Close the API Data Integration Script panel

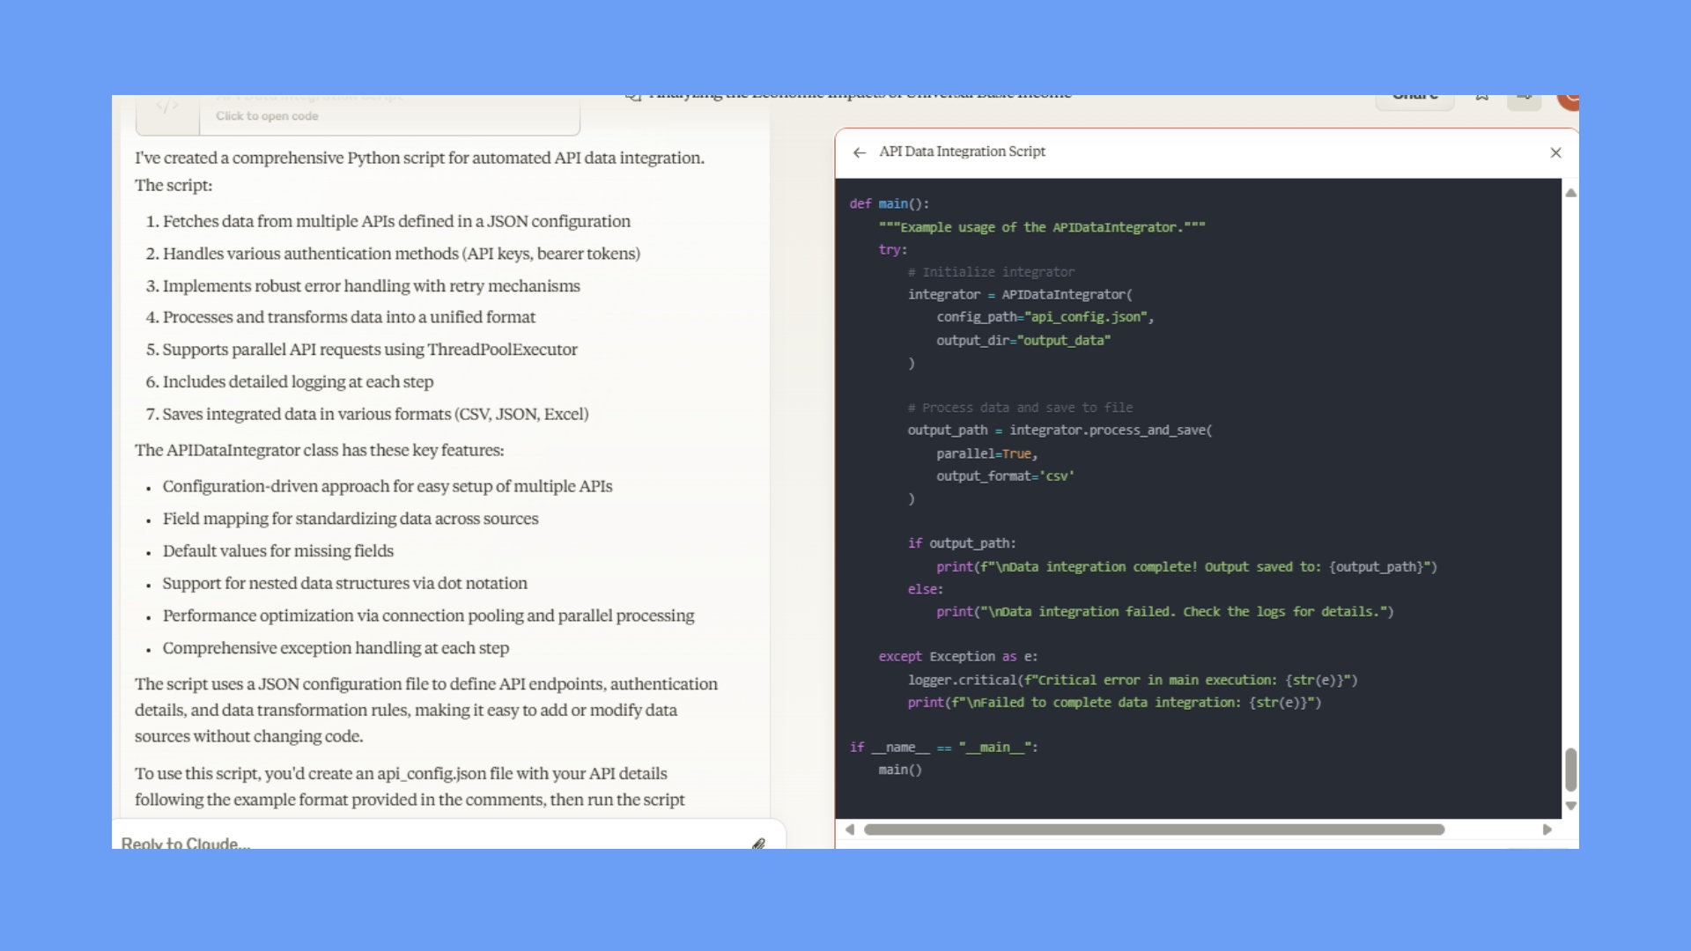[x=1555, y=152]
